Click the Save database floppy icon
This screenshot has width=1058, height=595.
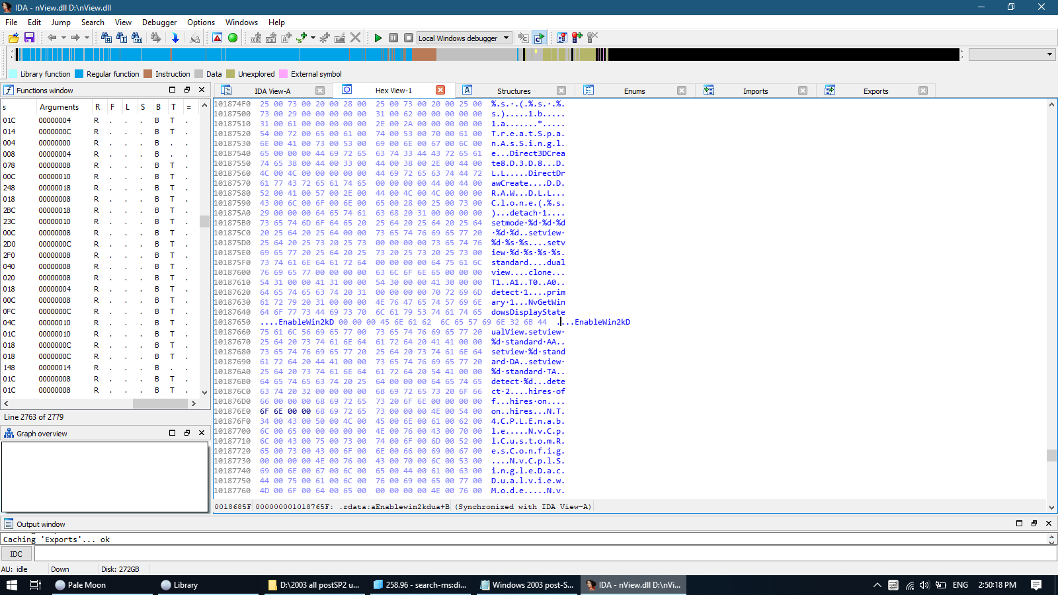coord(29,38)
